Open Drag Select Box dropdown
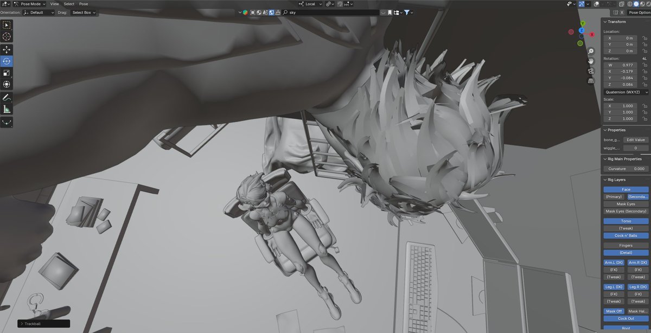Screen dimensions: 651x333 click(84, 12)
